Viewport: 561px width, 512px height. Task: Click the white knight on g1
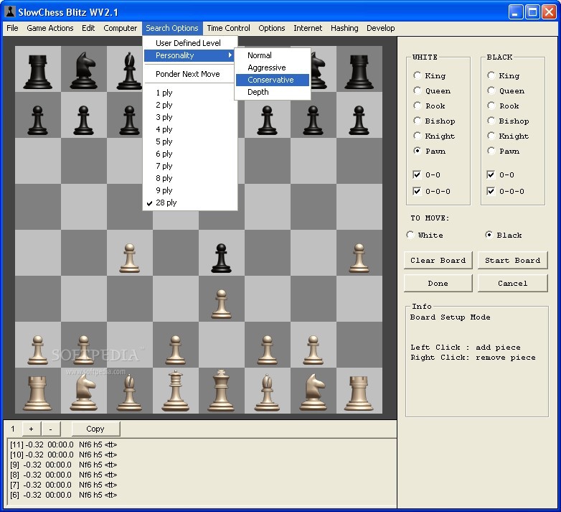point(313,391)
